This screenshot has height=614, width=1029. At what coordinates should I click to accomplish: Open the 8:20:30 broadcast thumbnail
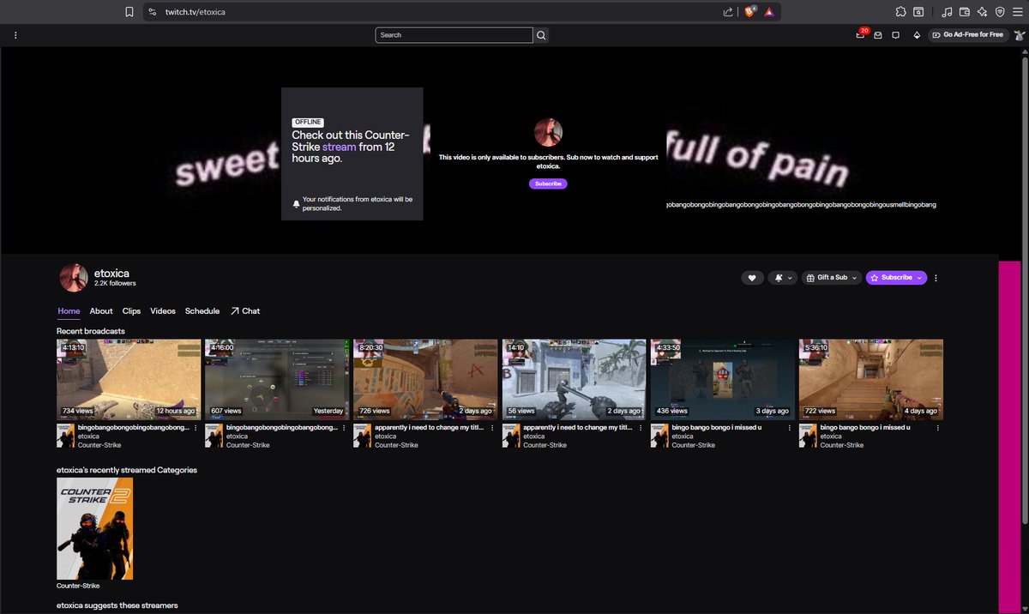(425, 379)
